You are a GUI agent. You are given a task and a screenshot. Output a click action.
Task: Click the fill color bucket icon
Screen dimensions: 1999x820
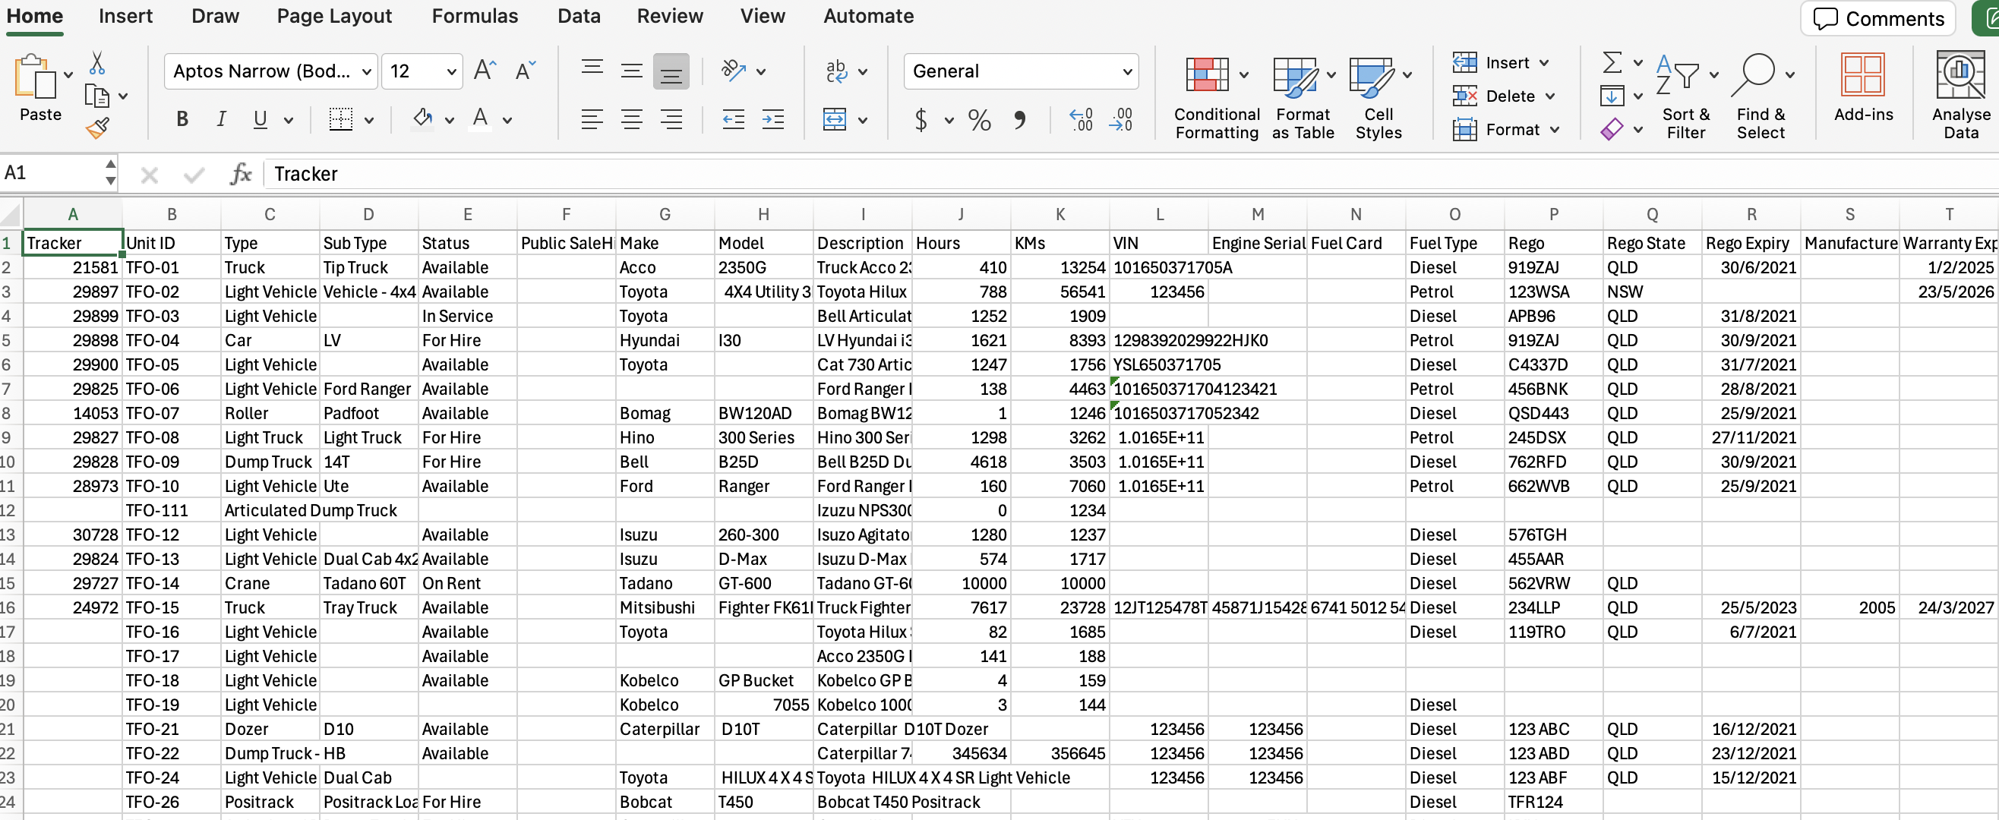pyautogui.click(x=422, y=118)
